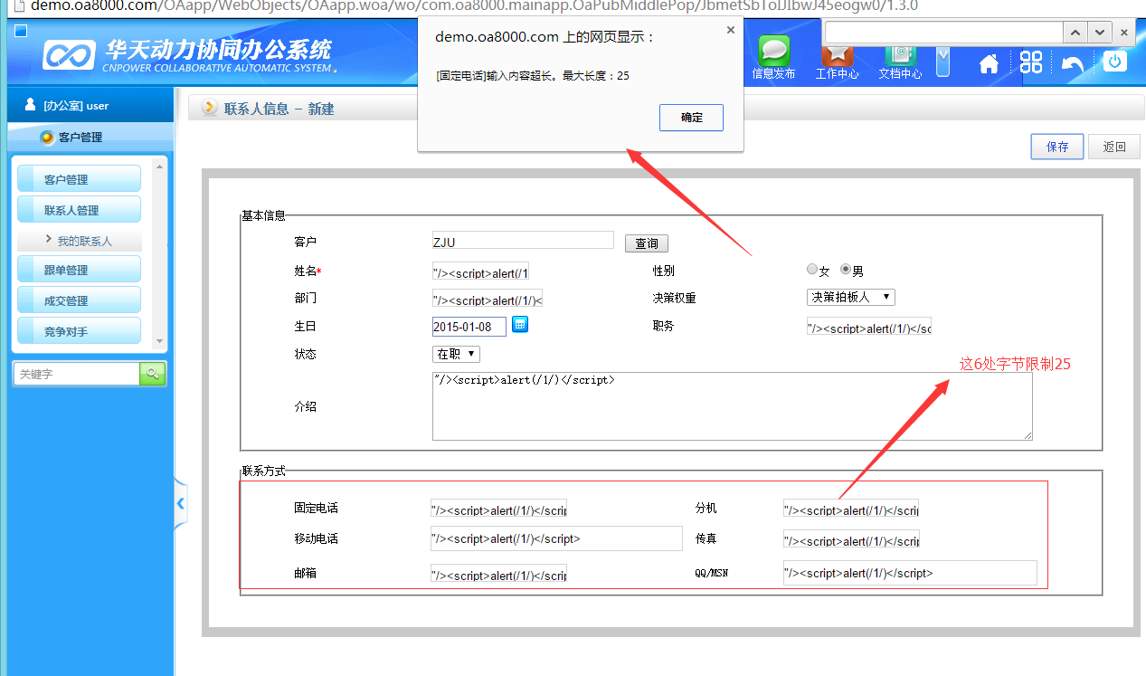1146x676 pixels.
Task: Click the 基本信息 section legend
Action: point(263,215)
